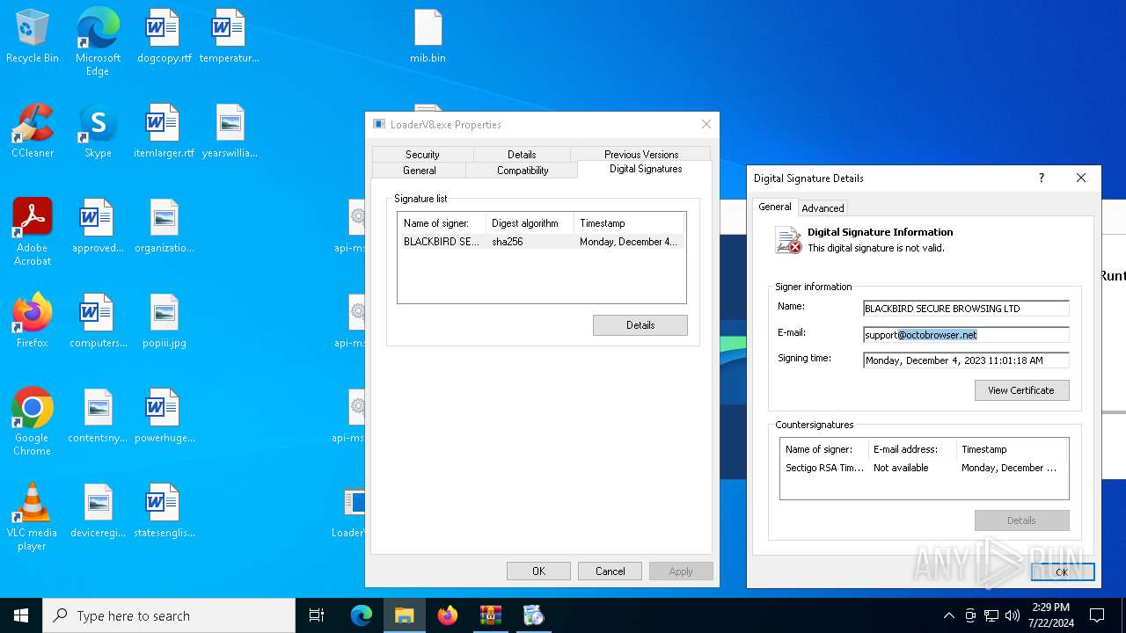1126x633 pixels.
Task: Select popiii.jpg desktop file
Action: [164, 322]
